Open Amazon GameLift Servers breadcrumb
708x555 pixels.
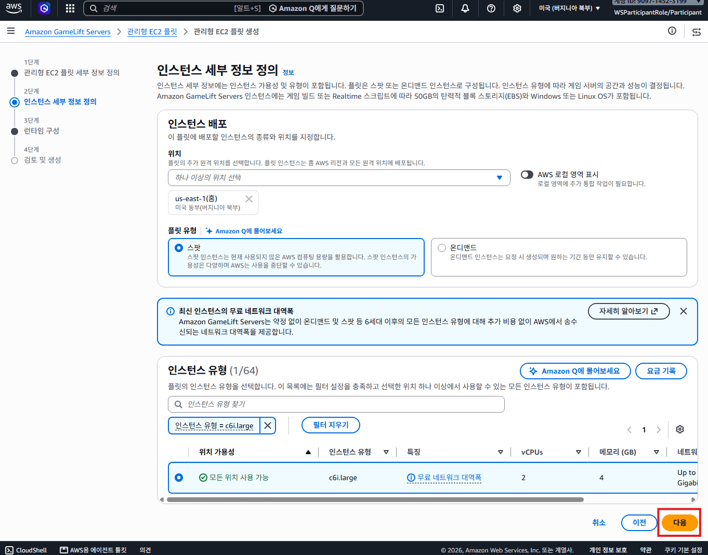pos(68,32)
